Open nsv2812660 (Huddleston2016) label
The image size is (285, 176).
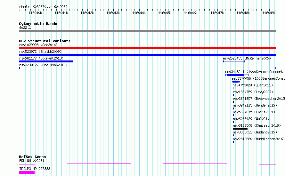coord(259,139)
